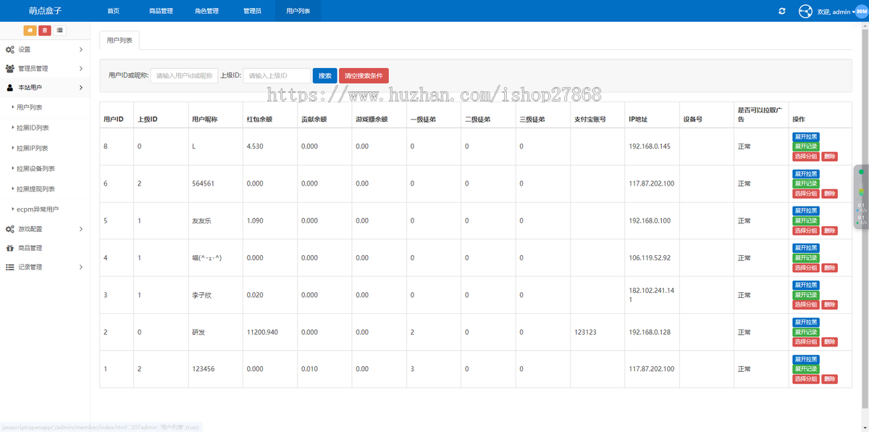Collapse the 本站用户 sidebar chevron
The height and width of the screenshot is (432, 869).
click(80, 88)
